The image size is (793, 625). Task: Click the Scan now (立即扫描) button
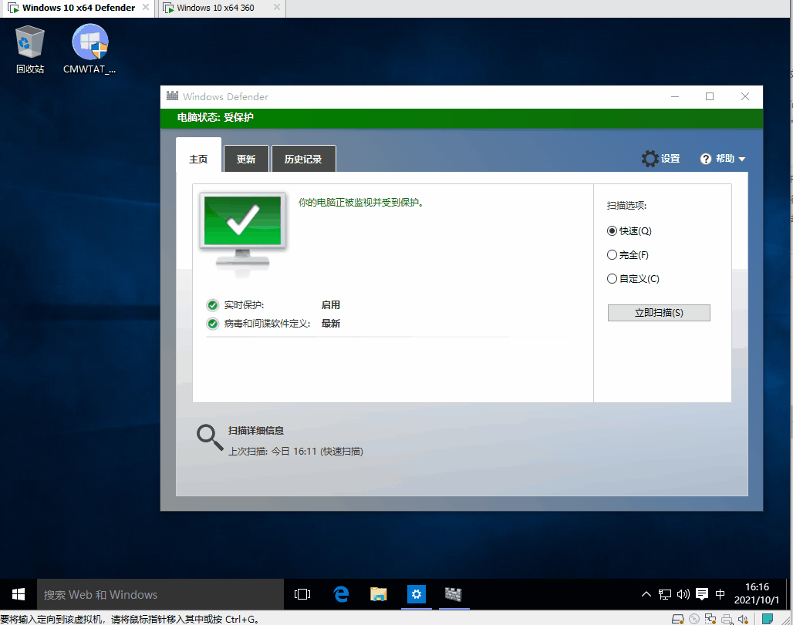(659, 313)
